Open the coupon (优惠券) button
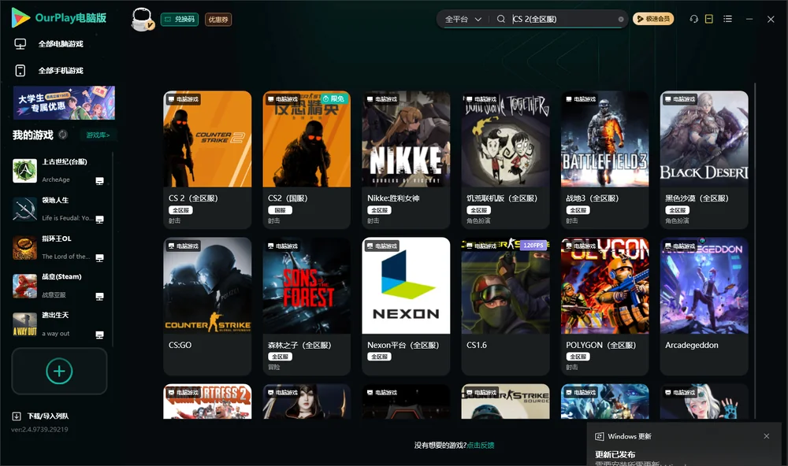788x466 pixels. [218, 19]
